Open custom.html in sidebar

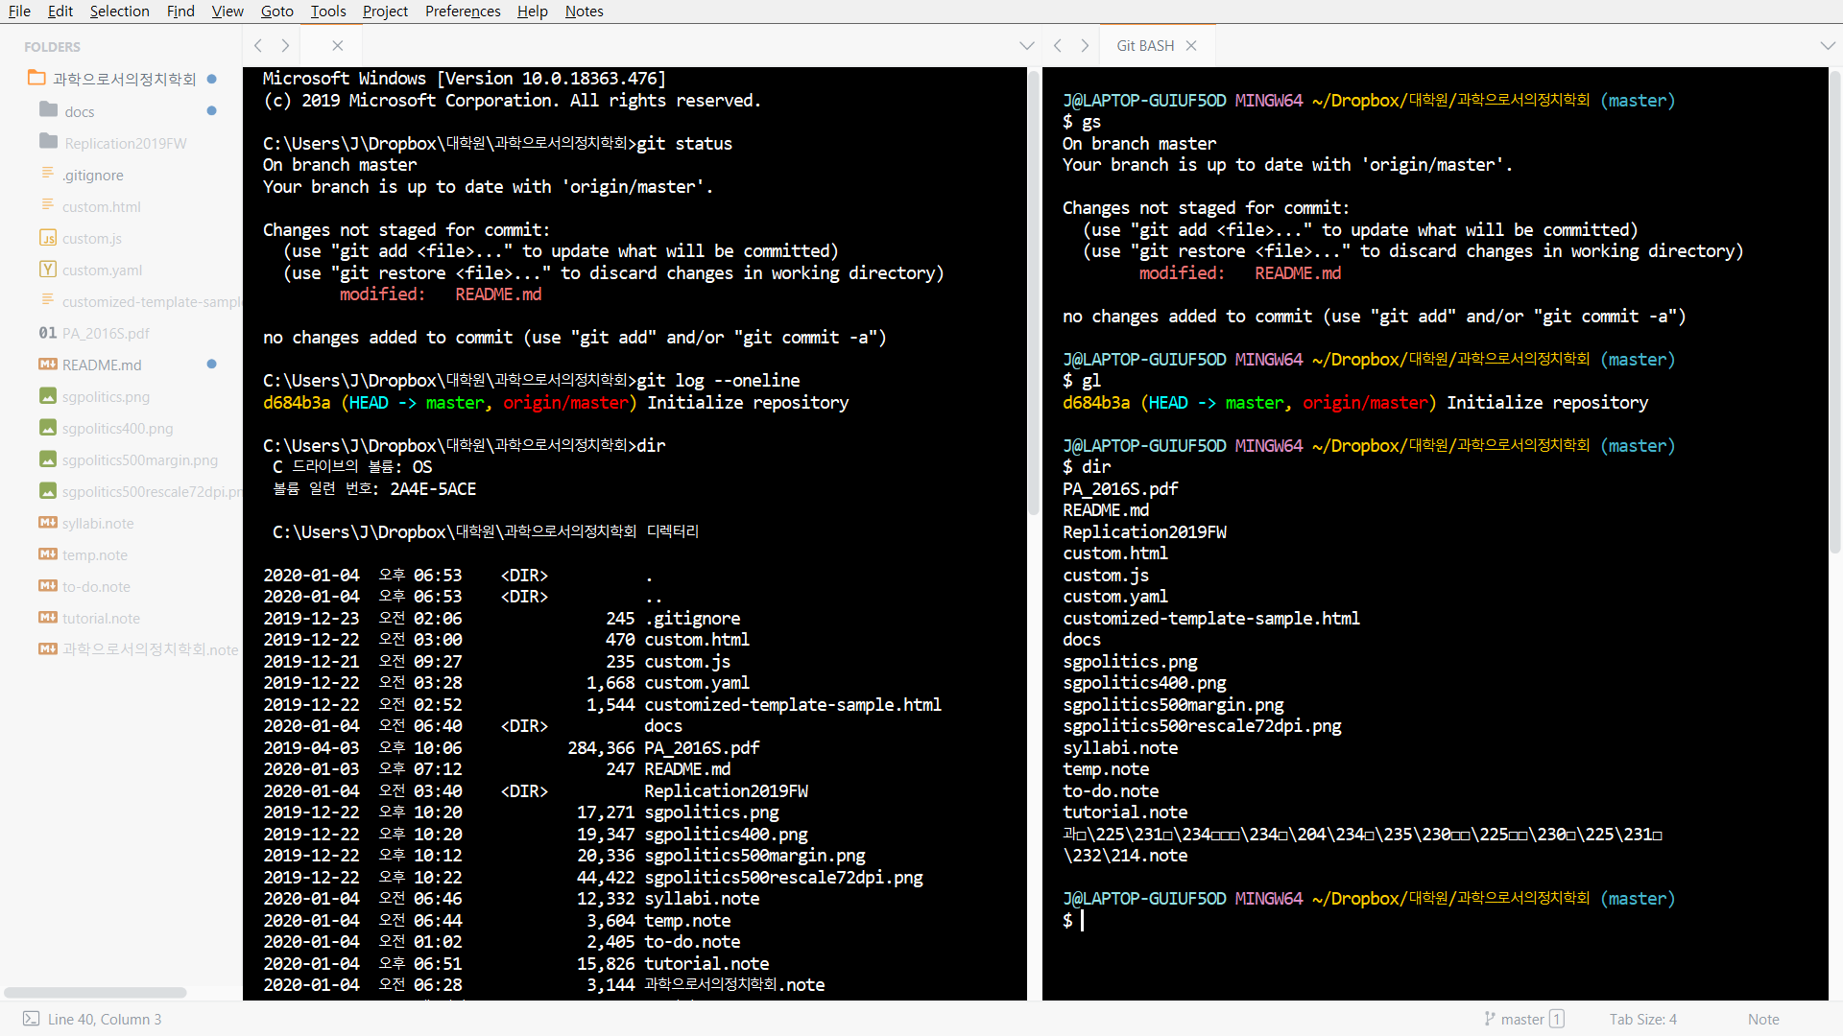tap(102, 207)
